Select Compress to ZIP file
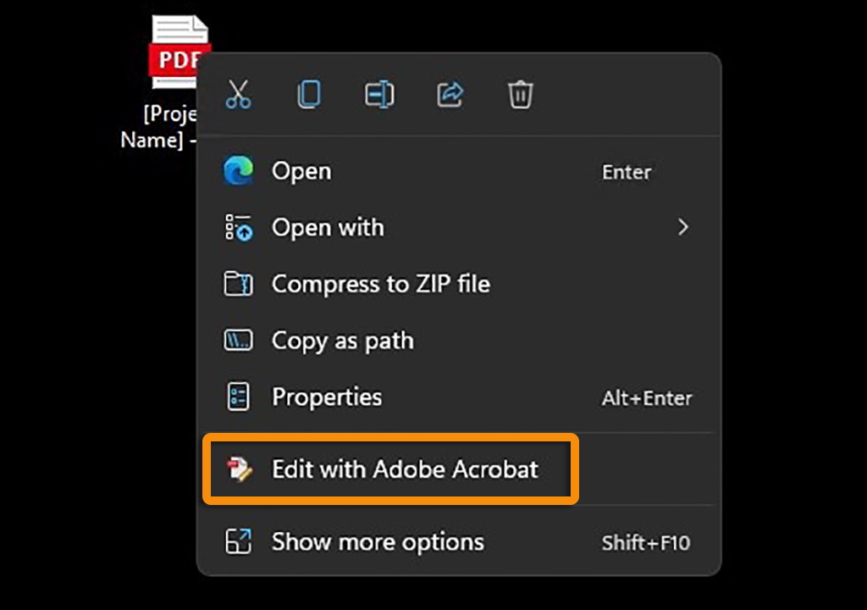The image size is (867, 610). click(x=380, y=284)
